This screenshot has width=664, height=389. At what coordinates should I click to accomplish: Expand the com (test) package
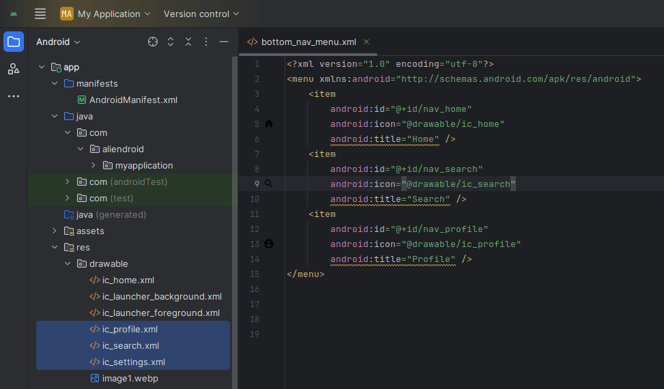[x=68, y=198]
